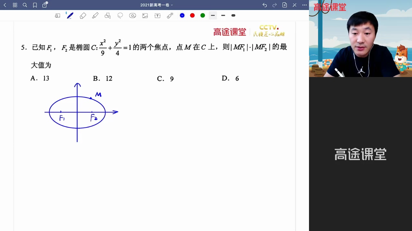This screenshot has width=412, height=231.
Task: Select the medium stroke width
Action: click(223, 15)
